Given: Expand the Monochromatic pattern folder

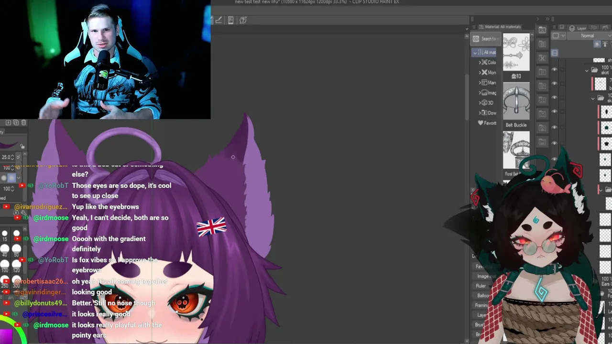Looking at the screenshot, I should 480,73.
